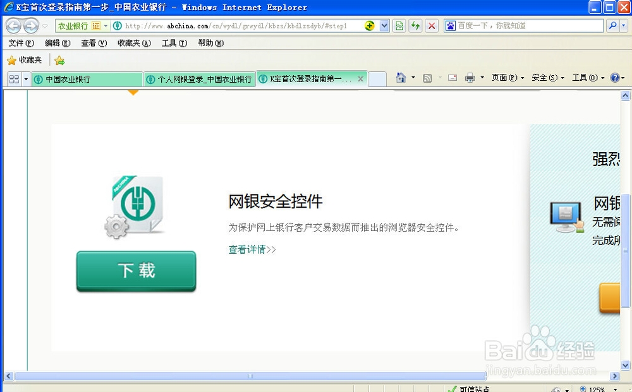
Task: Click the RSS feeds icon
Action: click(x=427, y=78)
